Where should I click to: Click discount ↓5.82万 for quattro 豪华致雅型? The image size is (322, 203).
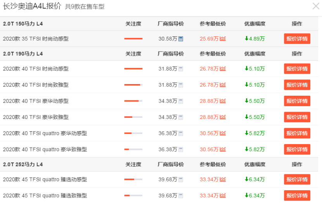[254, 150]
